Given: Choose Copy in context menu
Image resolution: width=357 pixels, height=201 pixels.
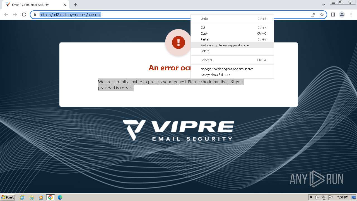Looking at the screenshot, I should 232,33.
